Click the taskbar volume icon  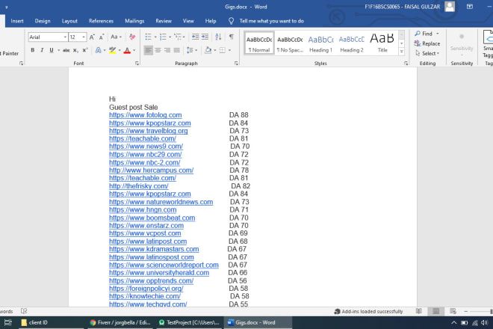coord(484,323)
